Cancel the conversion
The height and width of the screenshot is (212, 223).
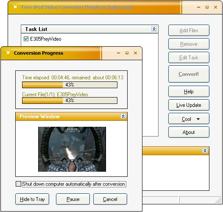click(x=110, y=199)
